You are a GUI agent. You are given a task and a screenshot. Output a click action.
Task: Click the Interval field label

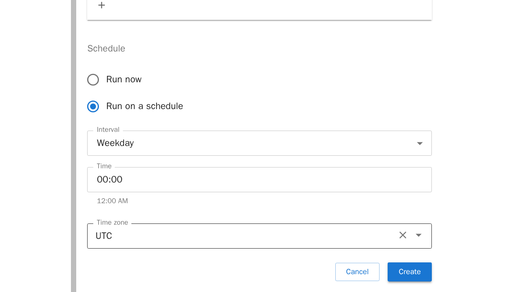tap(108, 130)
